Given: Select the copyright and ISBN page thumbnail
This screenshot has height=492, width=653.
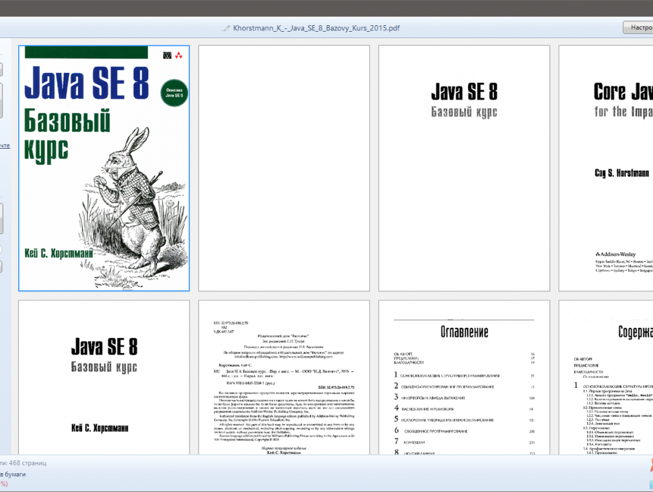Looking at the screenshot, I should coord(284,378).
